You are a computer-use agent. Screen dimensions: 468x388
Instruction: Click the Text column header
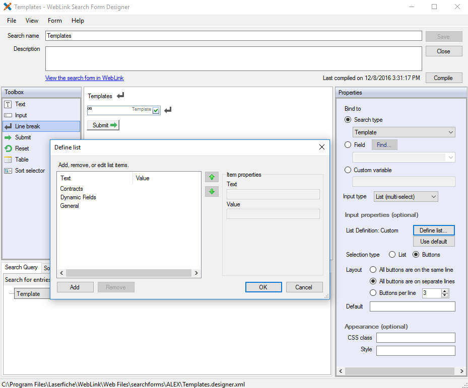pyautogui.click(x=95, y=178)
